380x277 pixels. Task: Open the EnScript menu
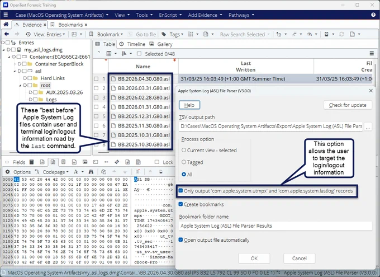(170, 15)
